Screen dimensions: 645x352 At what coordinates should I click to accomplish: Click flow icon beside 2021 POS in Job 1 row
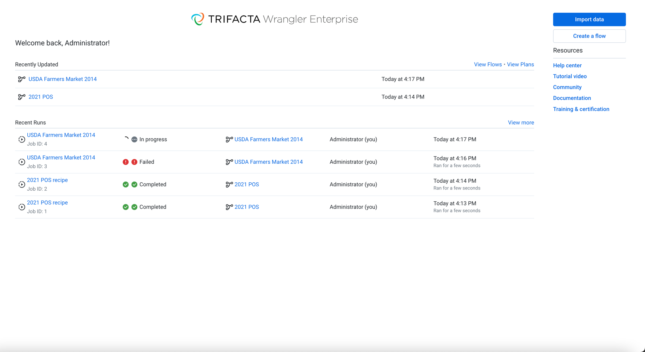[x=229, y=207]
